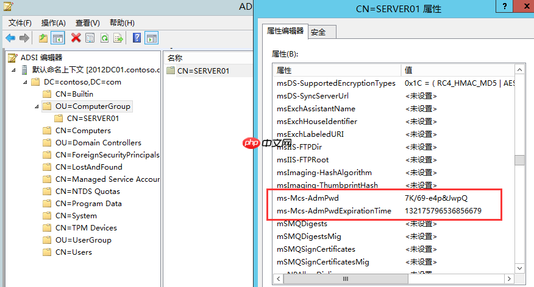Open the 查看(V) menu
This screenshot has height=287, width=534.
coord(88,22)
